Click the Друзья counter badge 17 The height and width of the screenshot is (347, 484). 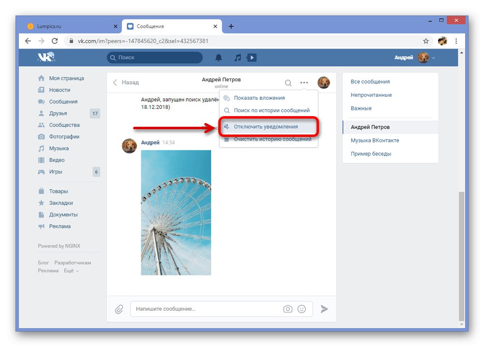click(95, 114)
